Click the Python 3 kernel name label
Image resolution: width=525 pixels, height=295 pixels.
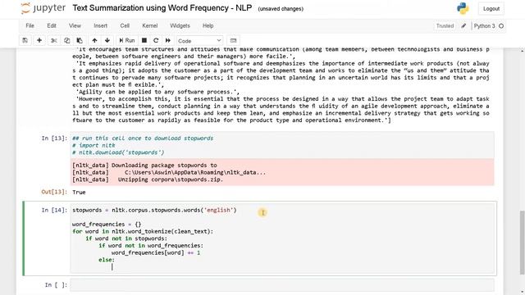point(484,25)
